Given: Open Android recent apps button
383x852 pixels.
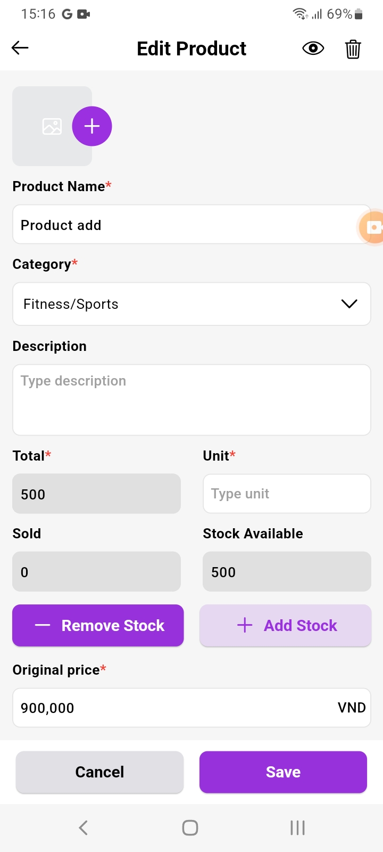Looking at the screenshot, I should point(297,828).
